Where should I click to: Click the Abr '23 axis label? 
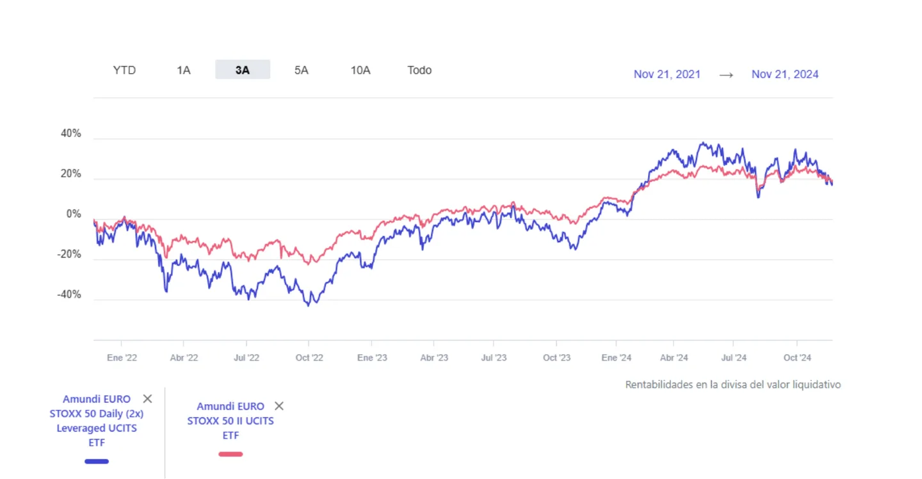coord(434,358)
